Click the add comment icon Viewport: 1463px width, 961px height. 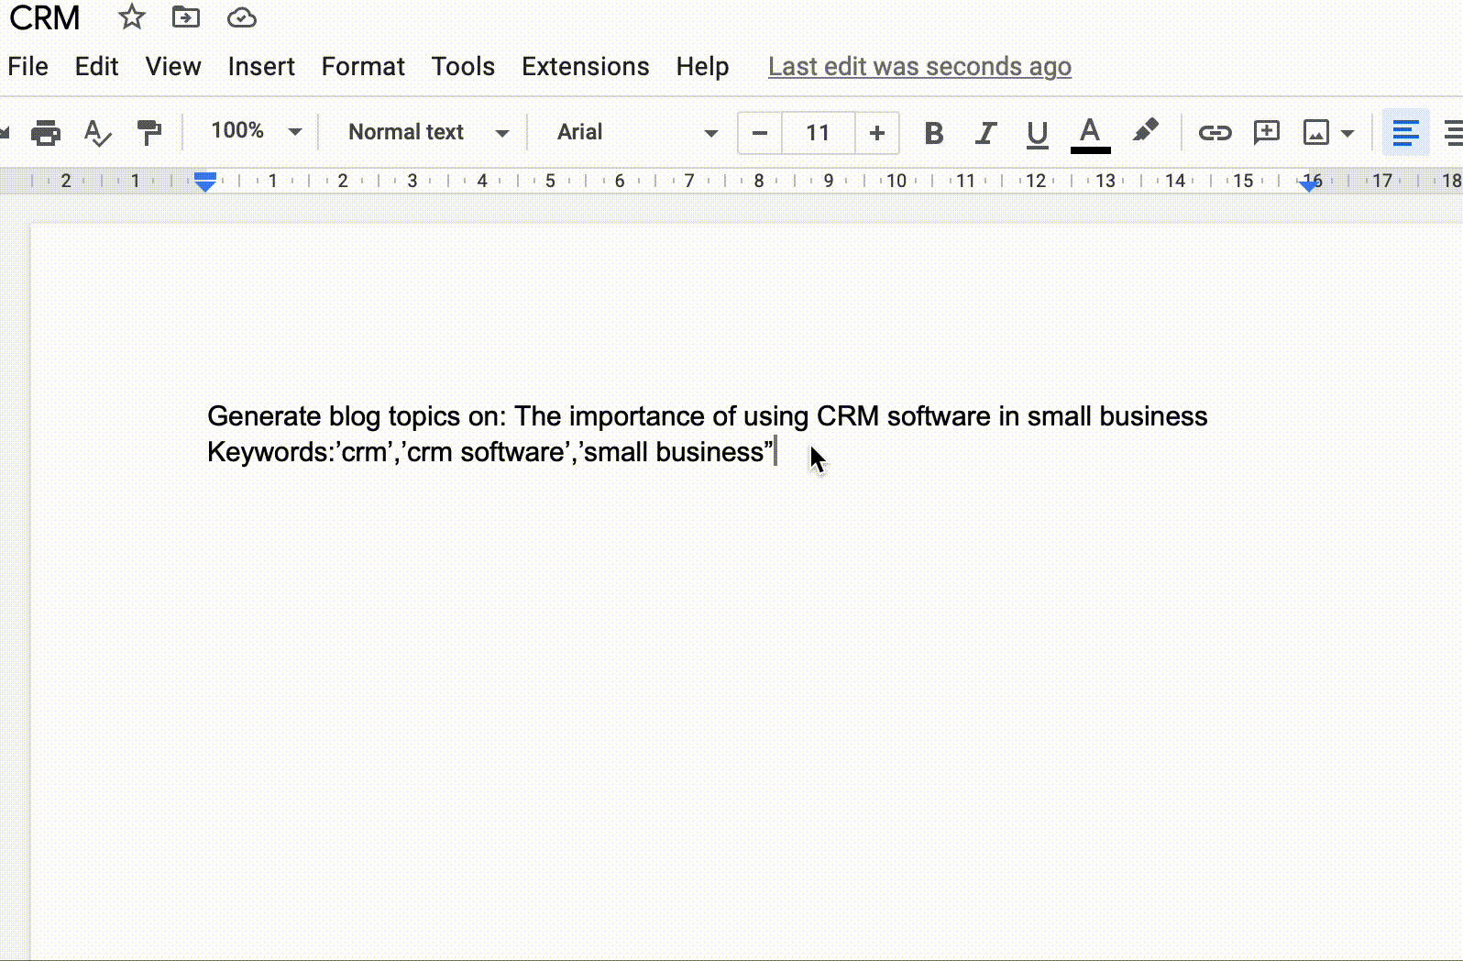coord(1267,133)
